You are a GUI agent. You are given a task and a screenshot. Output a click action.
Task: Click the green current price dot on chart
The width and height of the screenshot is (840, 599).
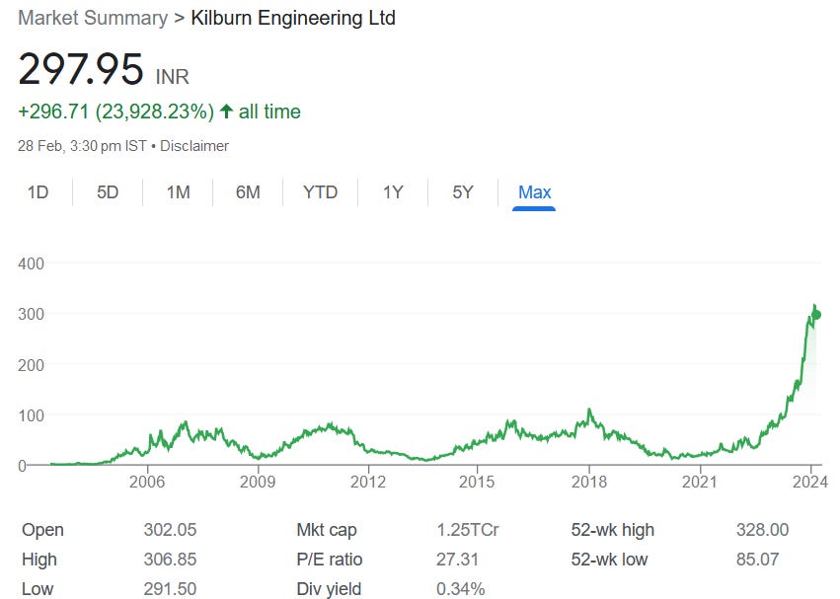816,315
